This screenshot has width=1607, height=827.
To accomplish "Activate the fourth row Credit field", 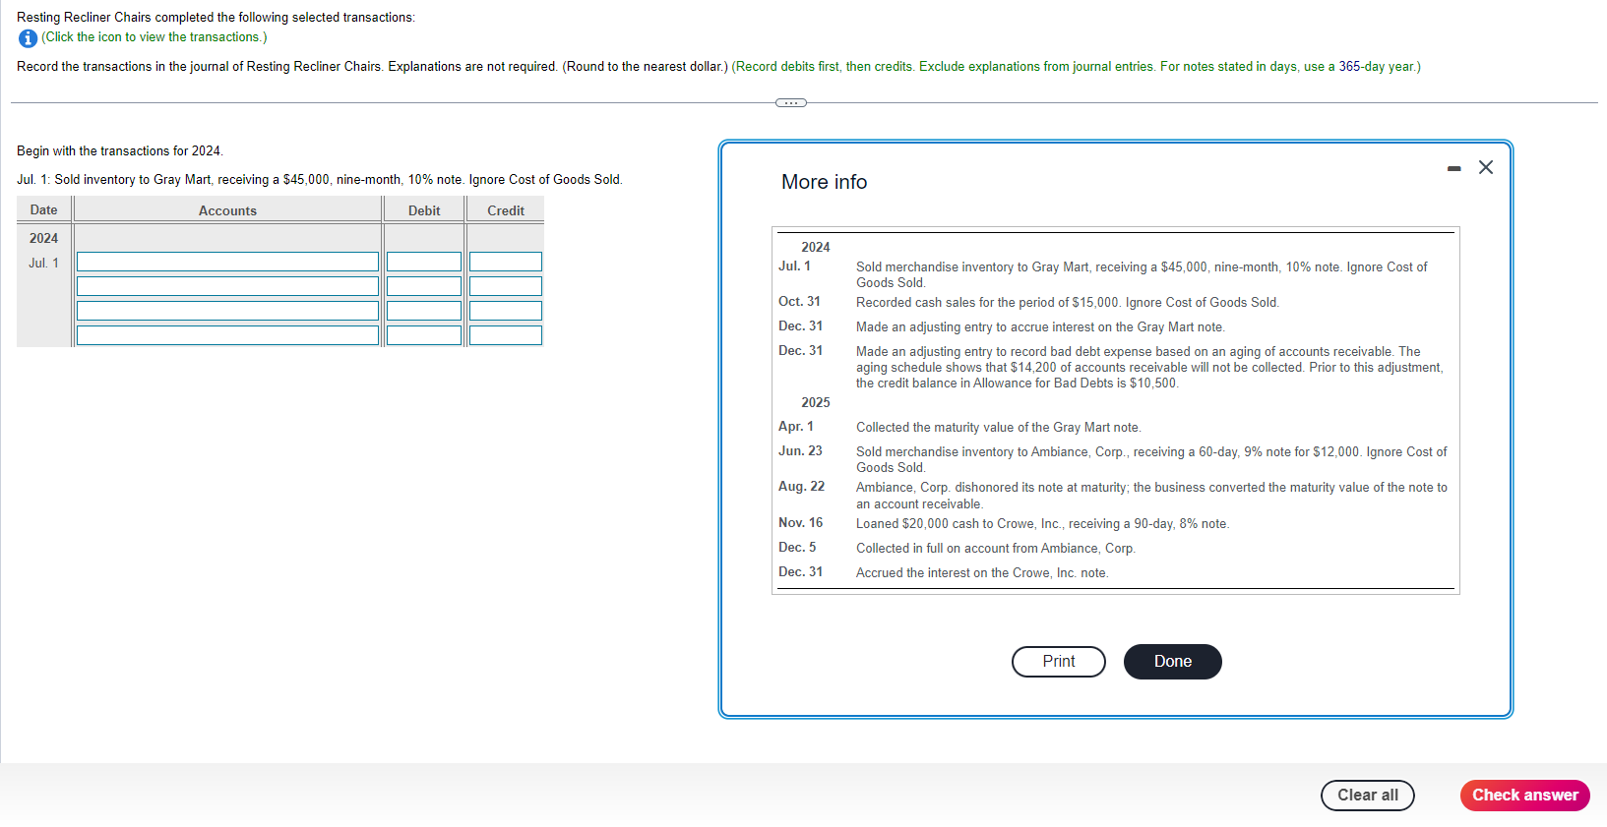I will tap(506, 335).
